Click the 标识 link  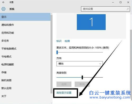point(59,41)
